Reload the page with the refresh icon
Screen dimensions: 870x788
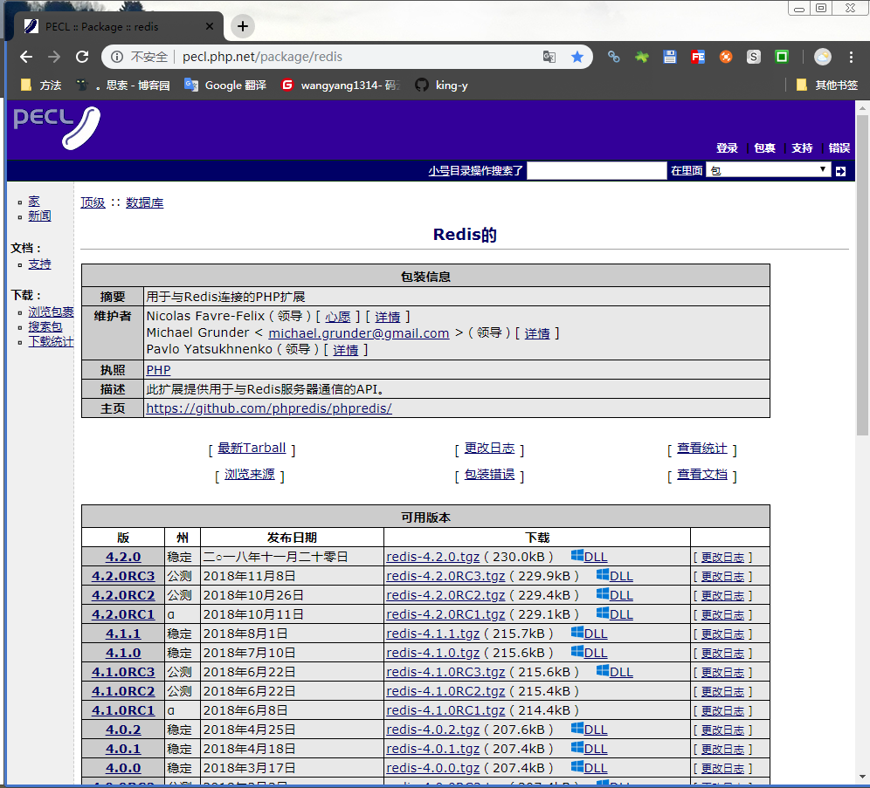click(82, 57)
